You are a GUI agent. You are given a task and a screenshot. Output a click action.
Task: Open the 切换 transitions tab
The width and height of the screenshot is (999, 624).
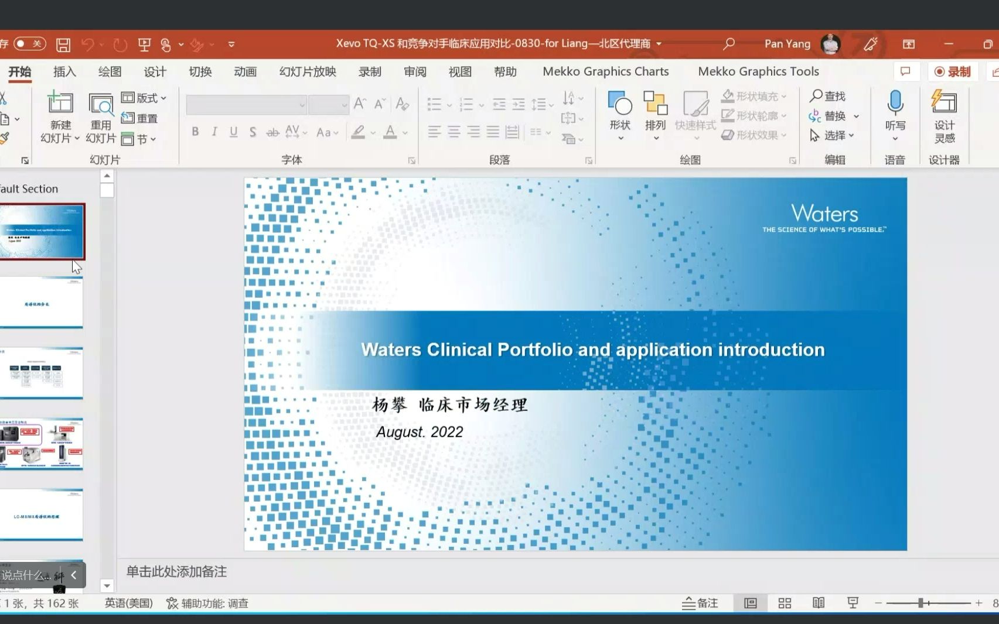(x=200, y=72)
